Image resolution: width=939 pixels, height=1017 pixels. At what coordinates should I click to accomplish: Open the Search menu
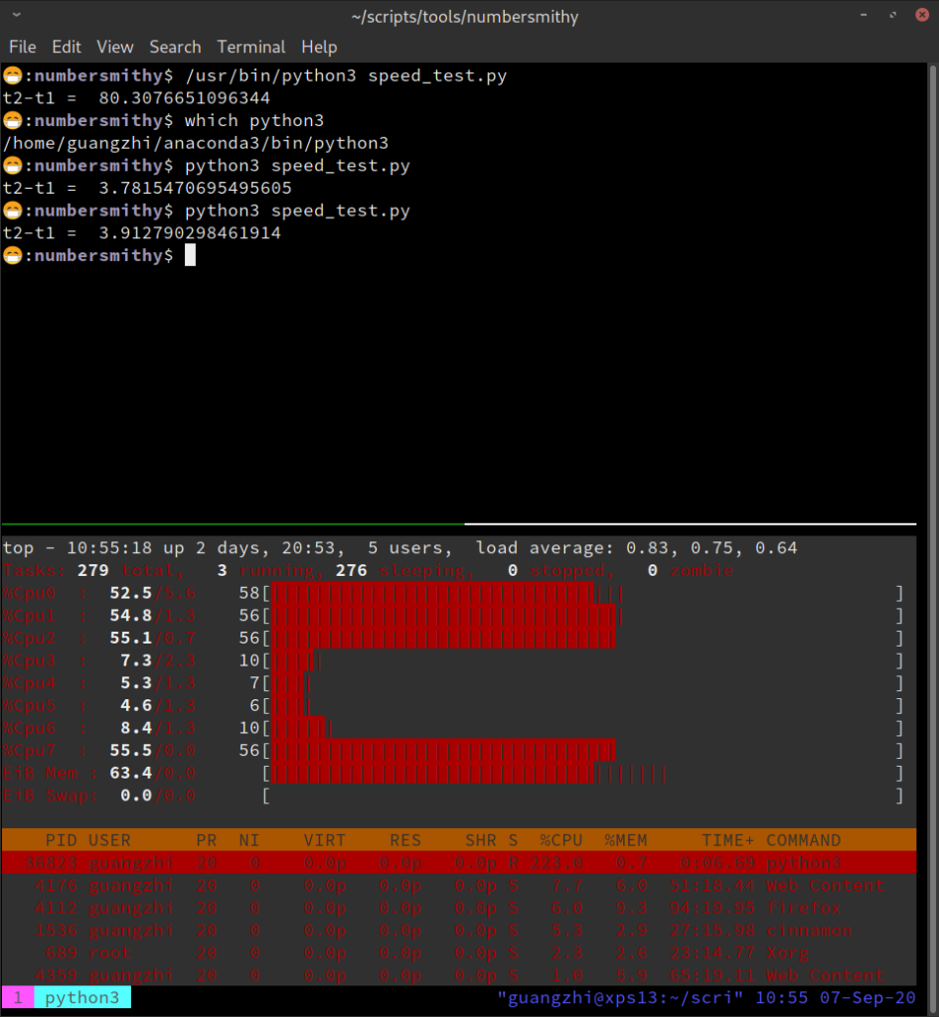pyautogui.click(x=175, y=47)
